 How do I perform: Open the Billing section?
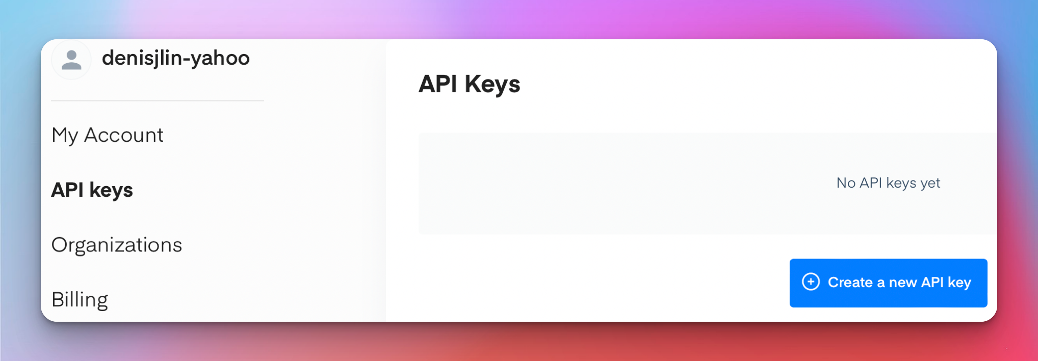point(80,300)
